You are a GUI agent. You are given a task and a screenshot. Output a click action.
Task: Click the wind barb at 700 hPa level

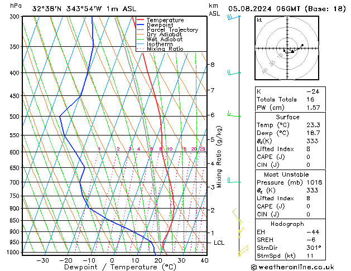click(x=234, y=182)
